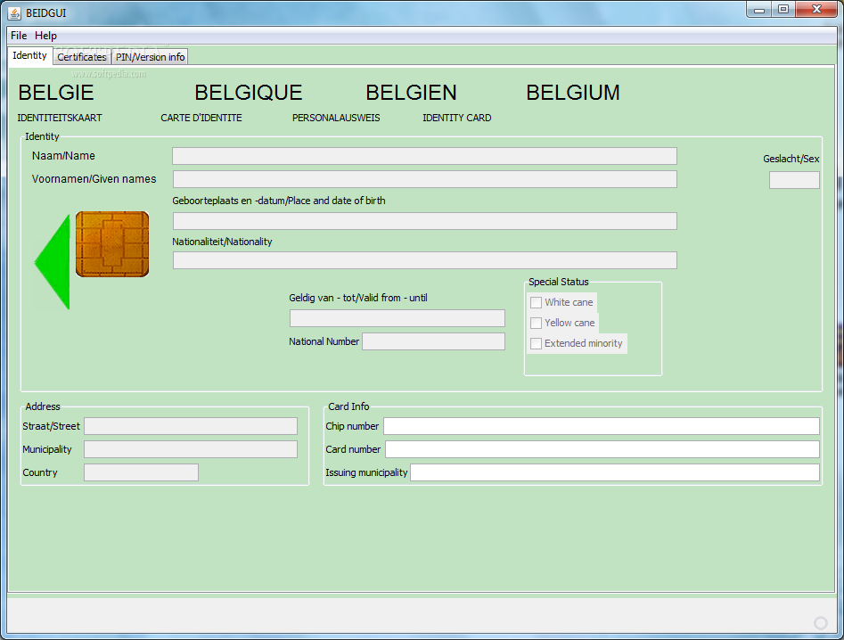Screen dimensions: 844x640
Task: Minimize the BEIDGUI window
Action: pyautogui.click(x=759, y=10)
